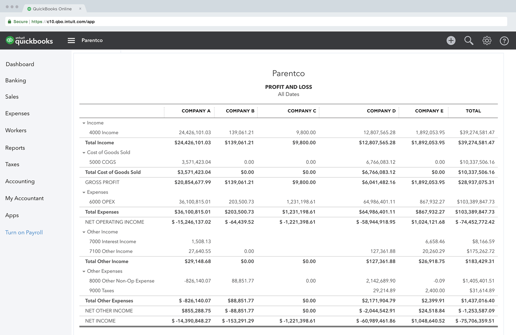
Task: Click the Turn on Payroll link
Action: pos(24,233)
